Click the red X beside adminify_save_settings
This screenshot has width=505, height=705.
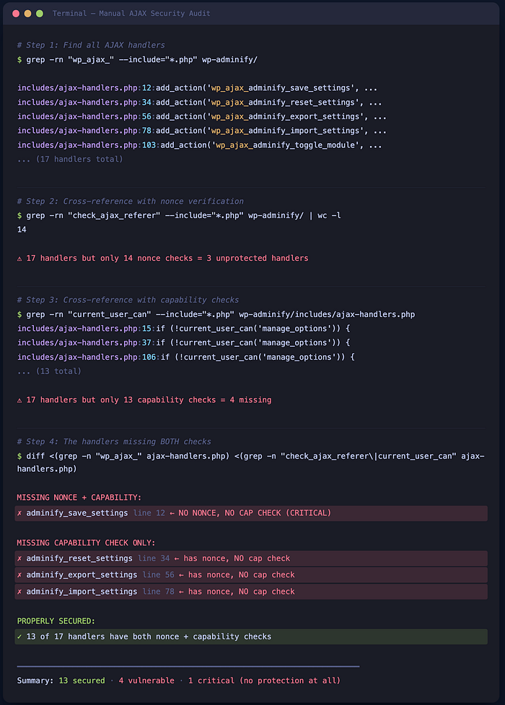[19, 513]
